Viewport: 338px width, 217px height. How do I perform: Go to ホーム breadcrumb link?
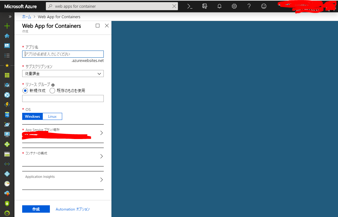[26, 17]
